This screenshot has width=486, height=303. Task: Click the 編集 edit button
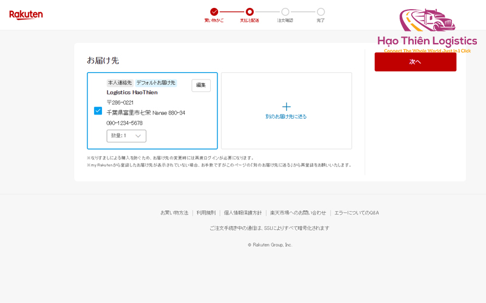click(201, 85)
